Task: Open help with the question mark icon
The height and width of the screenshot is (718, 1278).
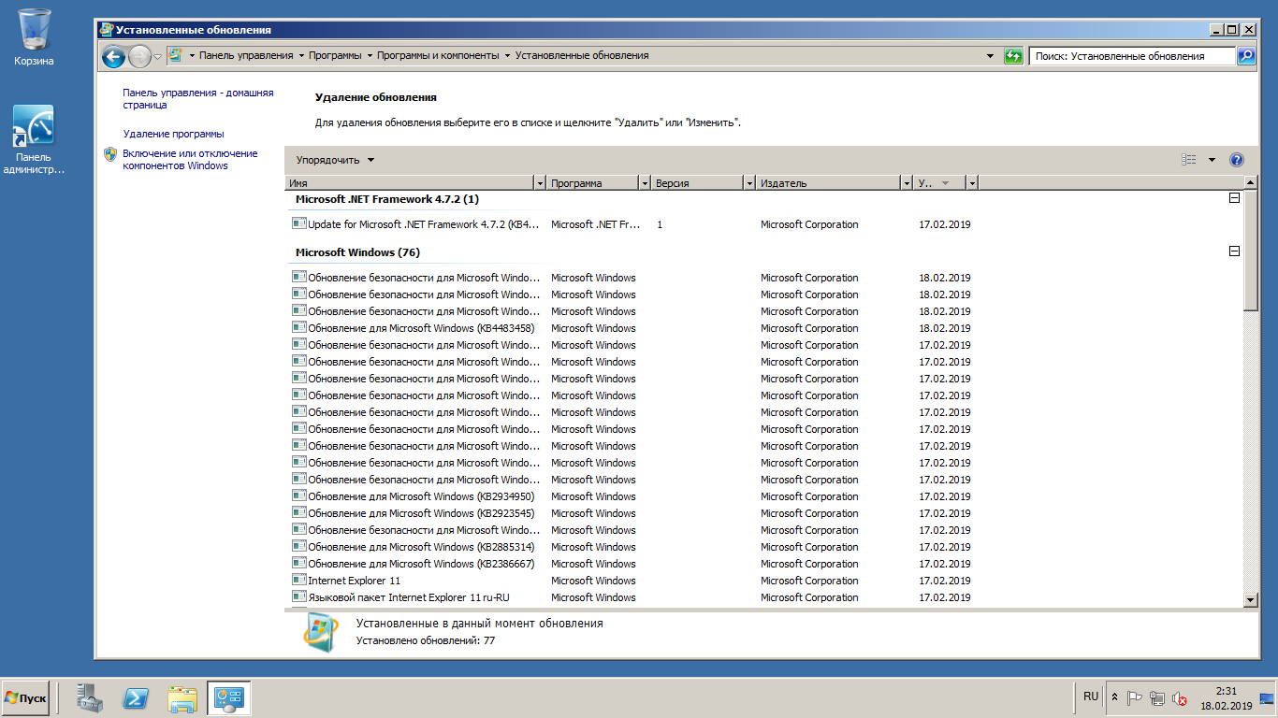Action: click(1237, 160)
